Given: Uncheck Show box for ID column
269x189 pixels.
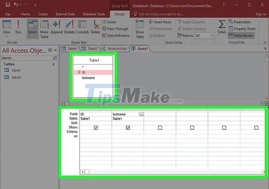Looking at the screenshot, I should 96,128.
